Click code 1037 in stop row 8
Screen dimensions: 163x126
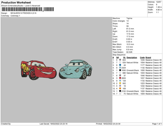[143, 78]
